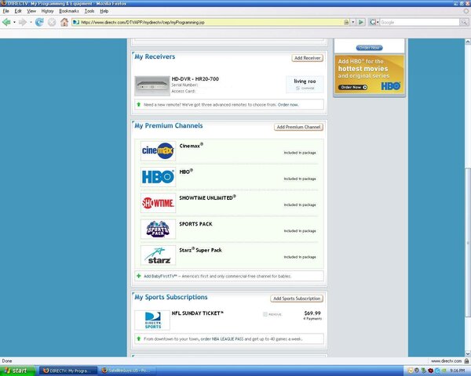The image size is (471, 376).
Task: Click the Windows Start button
Action: click(17, 371)
